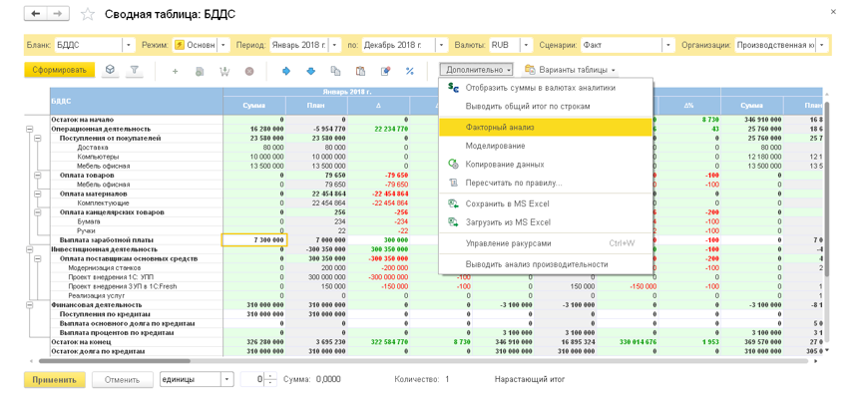Click the numeric precision field showing 0

point(251,379)
